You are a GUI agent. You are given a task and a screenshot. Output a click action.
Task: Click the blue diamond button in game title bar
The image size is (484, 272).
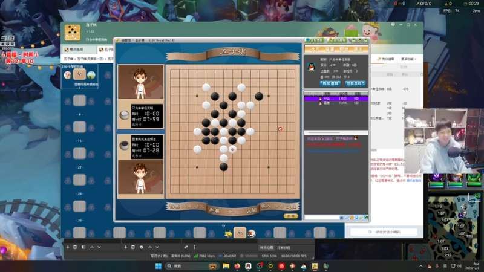(314, 40)
